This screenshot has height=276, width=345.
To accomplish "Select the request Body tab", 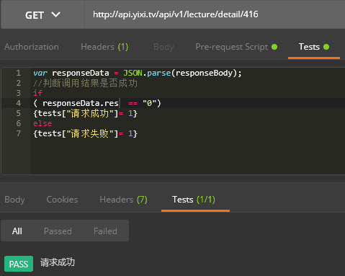I will point(163,47).
